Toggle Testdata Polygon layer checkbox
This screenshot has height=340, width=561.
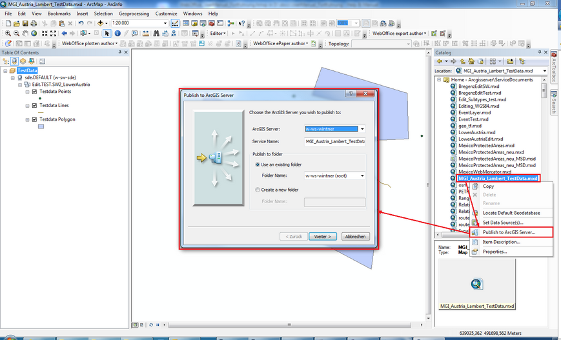[35, 119]
